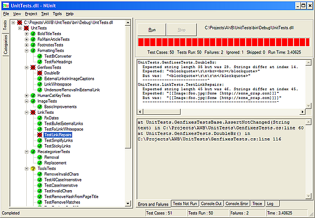Viewport: 315px width, 218px height.
Task: Click the red failure icon beside DoubleBr
Action: click(x=39, y=73)
